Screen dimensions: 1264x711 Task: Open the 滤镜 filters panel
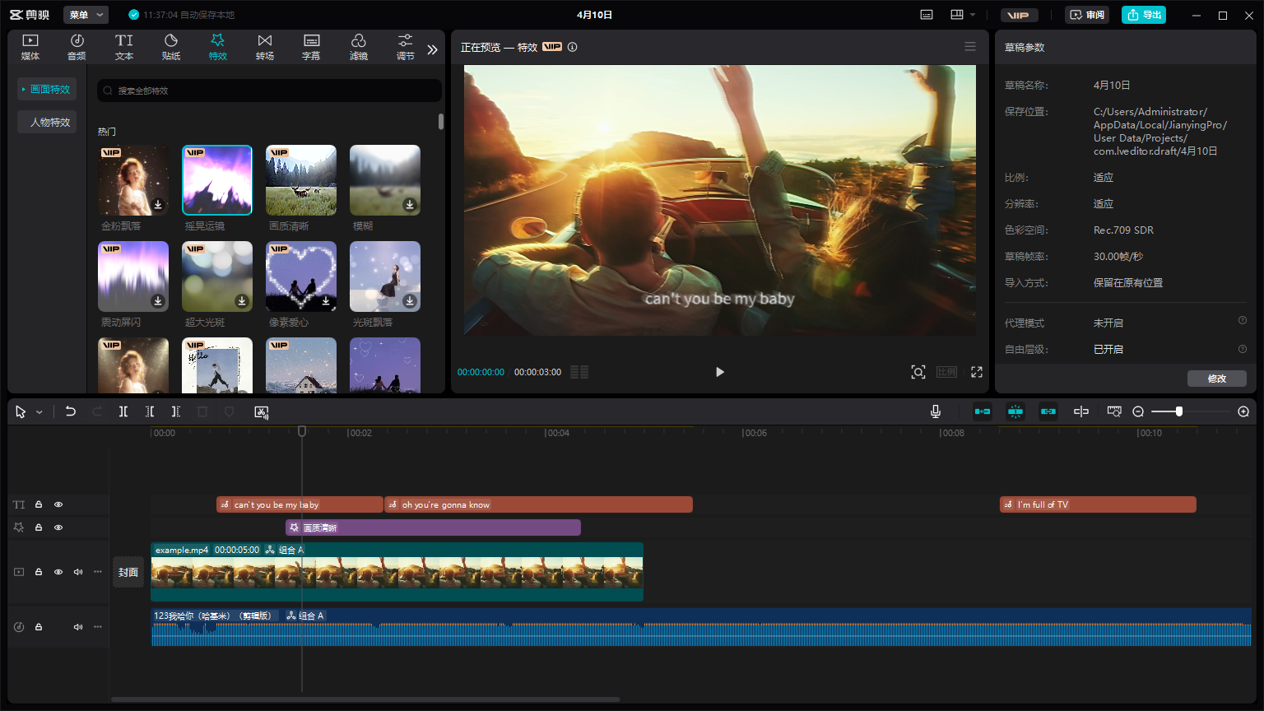(359, 47)
